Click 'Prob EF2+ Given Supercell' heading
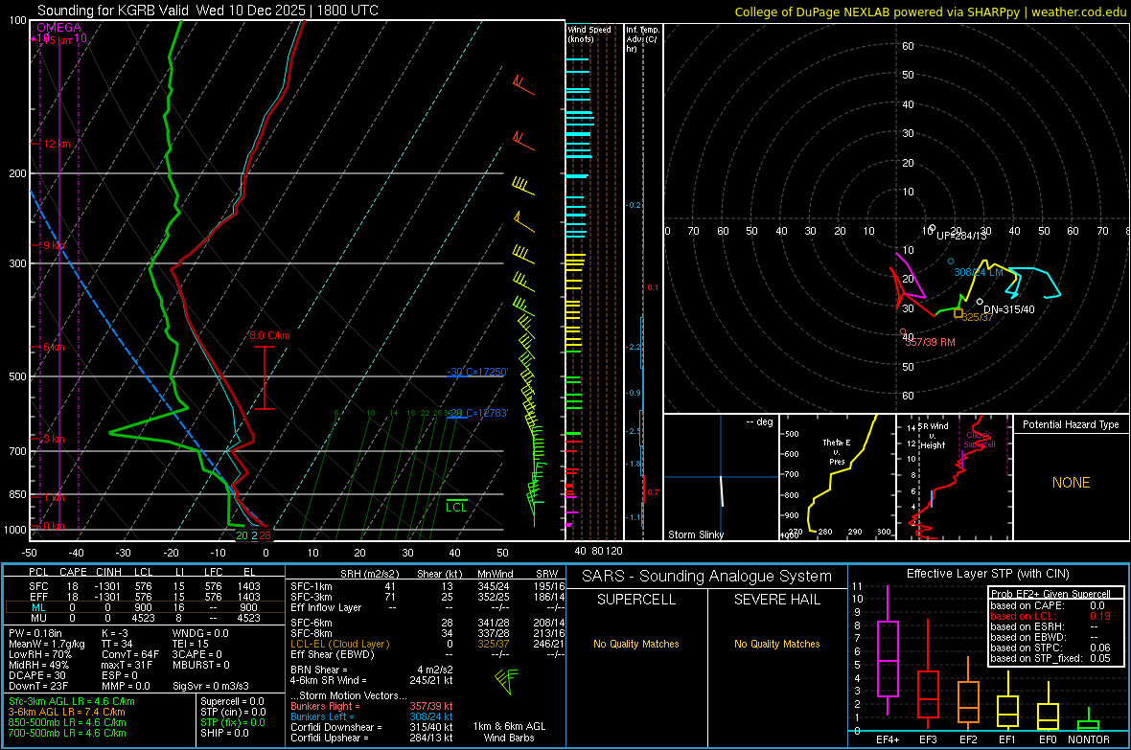 (x=1050, y=594)
